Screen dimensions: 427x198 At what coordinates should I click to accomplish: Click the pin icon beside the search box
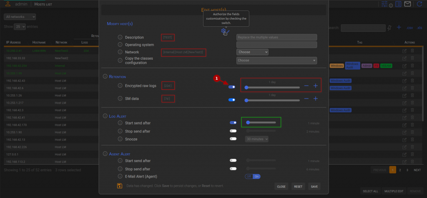(x=390, y=28)
